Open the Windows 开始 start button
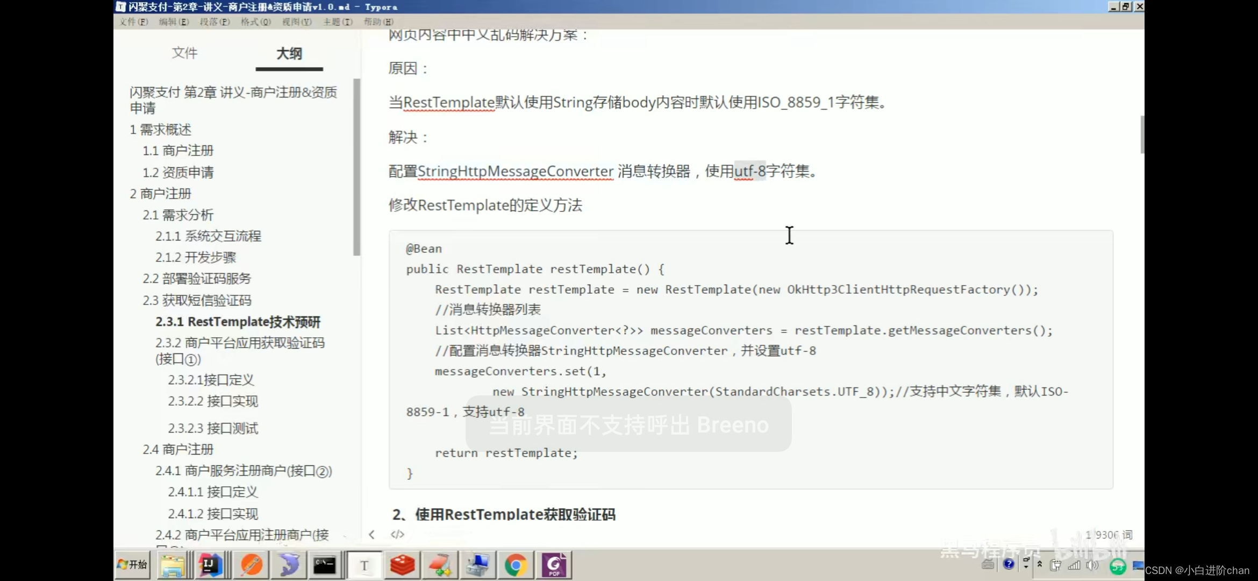 [x=132, y=564]
